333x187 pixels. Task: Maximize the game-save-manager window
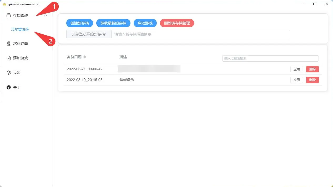(x=315, y=4)
